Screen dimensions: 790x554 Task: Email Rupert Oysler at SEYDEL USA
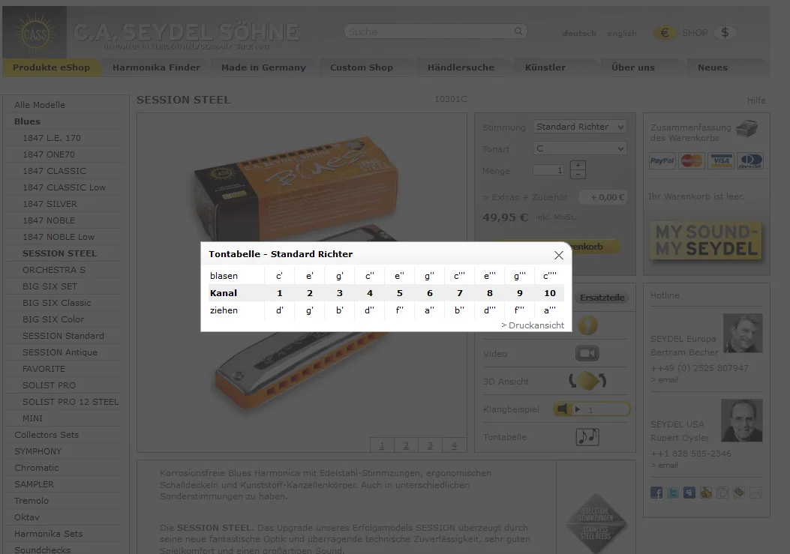click(x=664, y=466)
